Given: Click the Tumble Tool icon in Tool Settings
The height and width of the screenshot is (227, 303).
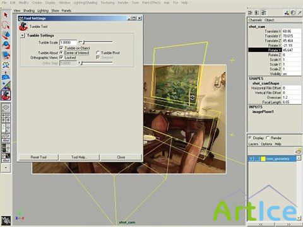Looking at the screenshot, I should [x=23, y=26].
